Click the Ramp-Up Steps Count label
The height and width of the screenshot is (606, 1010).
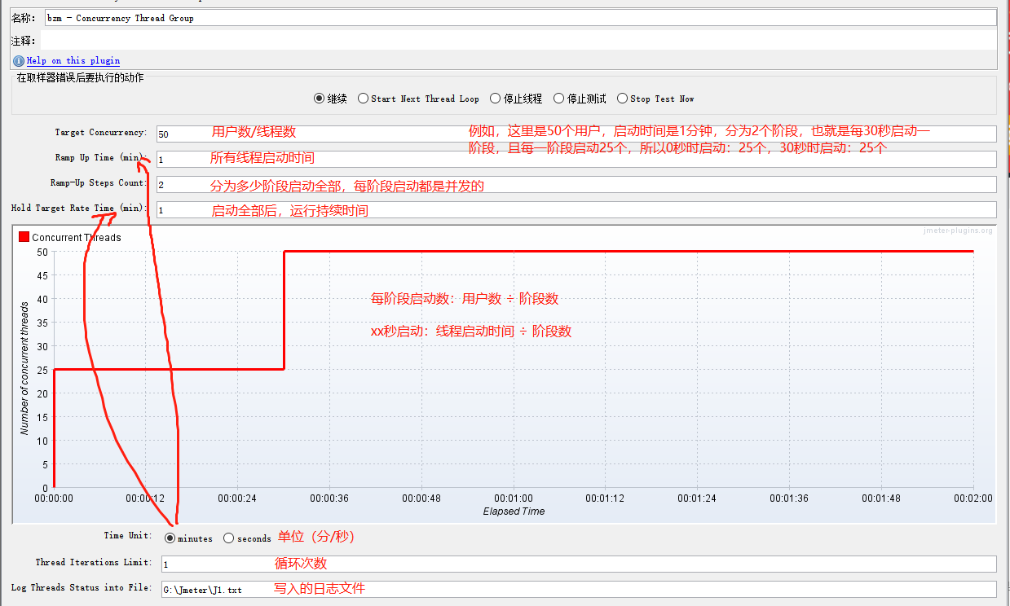pos(99,183)
